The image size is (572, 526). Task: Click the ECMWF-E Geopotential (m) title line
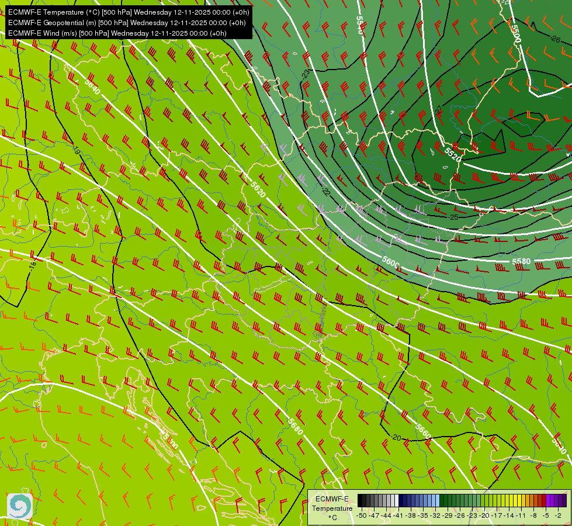pos(127,23)
